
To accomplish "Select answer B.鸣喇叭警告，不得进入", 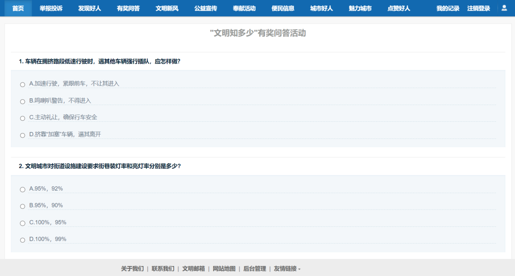I will (22, 101).
